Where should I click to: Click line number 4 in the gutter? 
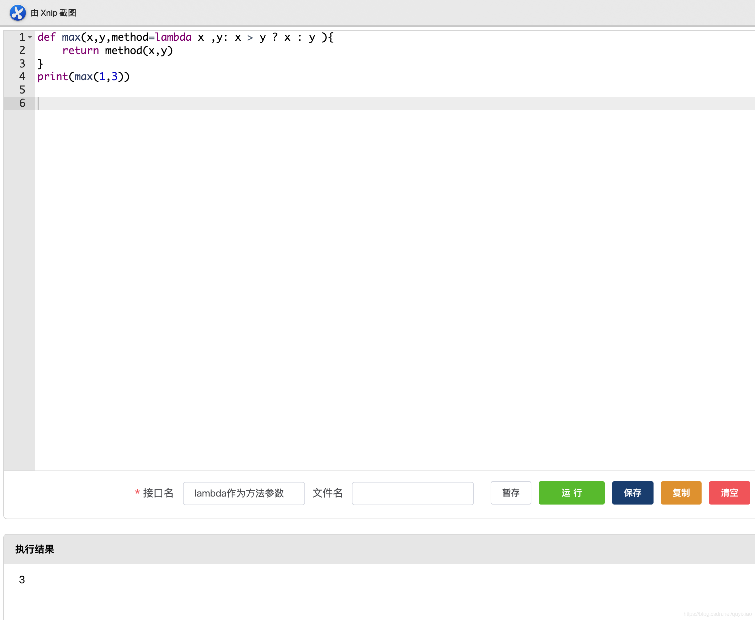tap(22, 76)
